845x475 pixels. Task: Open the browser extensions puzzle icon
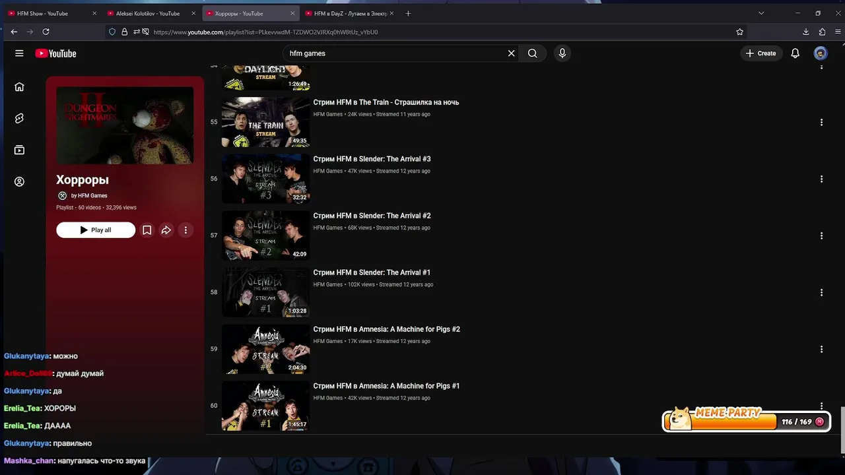pos(822,32)
